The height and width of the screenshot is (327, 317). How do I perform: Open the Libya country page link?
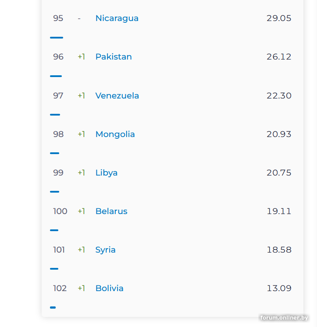click(x=107, y=172)
